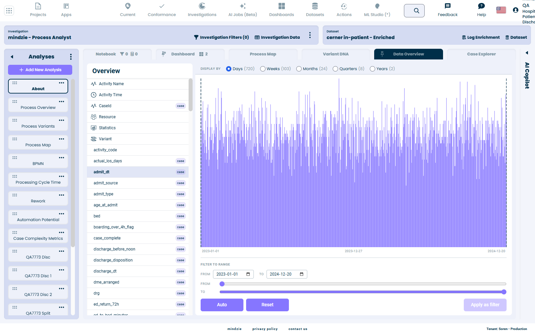Open the ML Studio icon
This screenshot has width=535, height=334.
point(377,6)
